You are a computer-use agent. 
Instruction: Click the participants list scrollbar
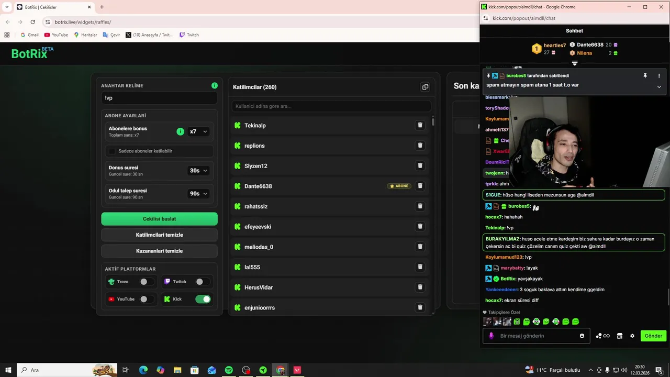pos(433,122)
